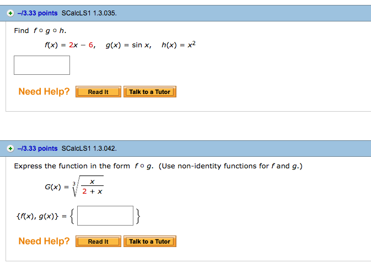
Task: Click the cube root formula for G(x)
Action: (74, 187)
